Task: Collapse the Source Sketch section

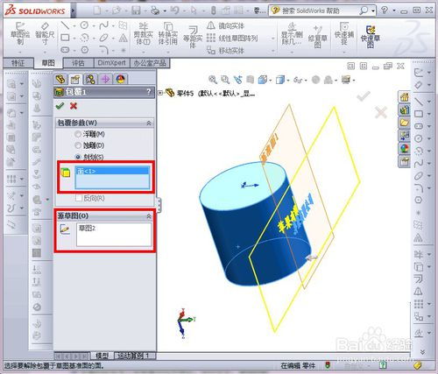Action: (149, 216)
